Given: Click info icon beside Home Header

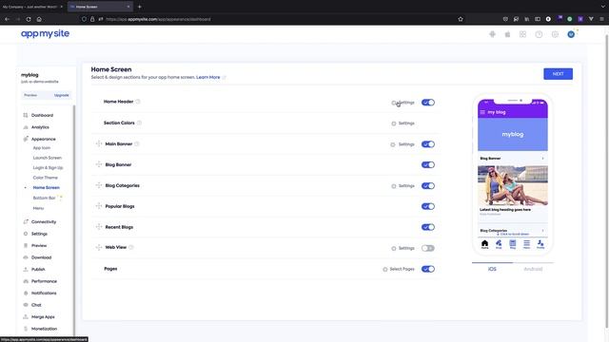Looking at the screenshot, I should tap(138, 102).
